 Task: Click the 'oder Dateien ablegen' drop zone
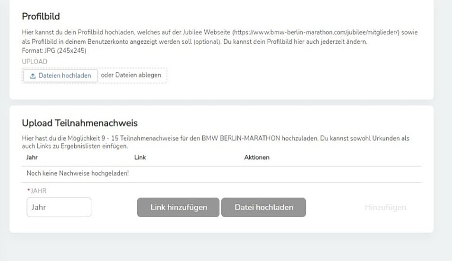[131, 75]
